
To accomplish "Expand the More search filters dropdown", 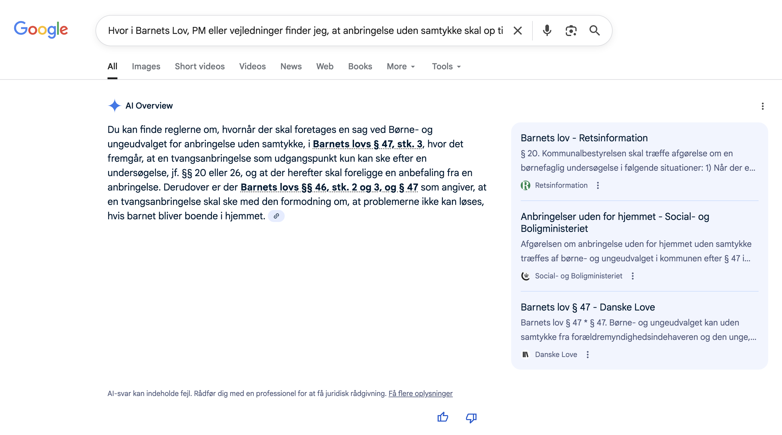I will 400,66.
